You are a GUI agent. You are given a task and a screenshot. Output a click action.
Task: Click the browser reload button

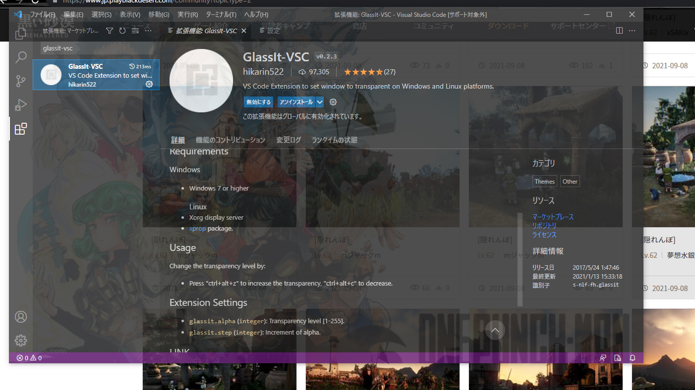click(36, 2)
